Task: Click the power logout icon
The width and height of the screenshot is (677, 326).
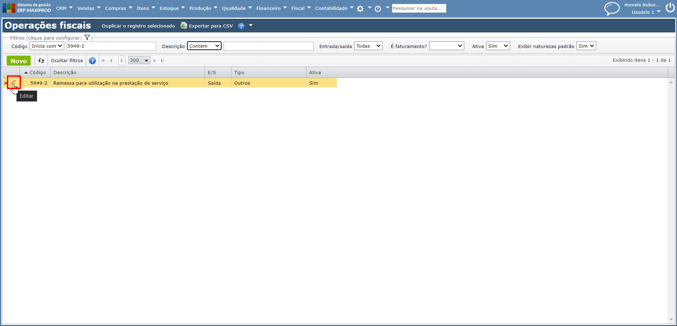Action: pos(670,7)
